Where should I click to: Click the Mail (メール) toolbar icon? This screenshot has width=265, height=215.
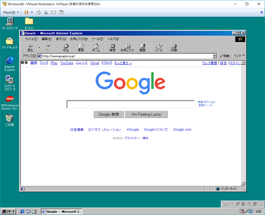158,48
